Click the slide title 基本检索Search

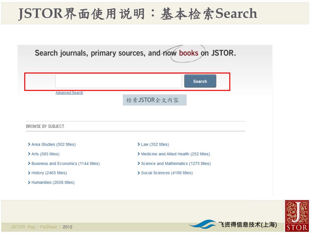[209, 13]
